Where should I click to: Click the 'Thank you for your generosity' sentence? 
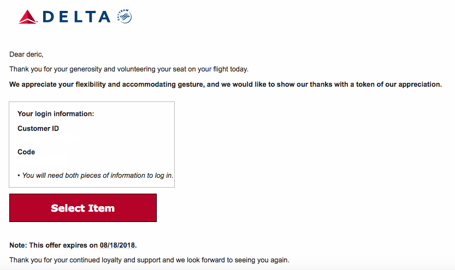click(129, 69)
